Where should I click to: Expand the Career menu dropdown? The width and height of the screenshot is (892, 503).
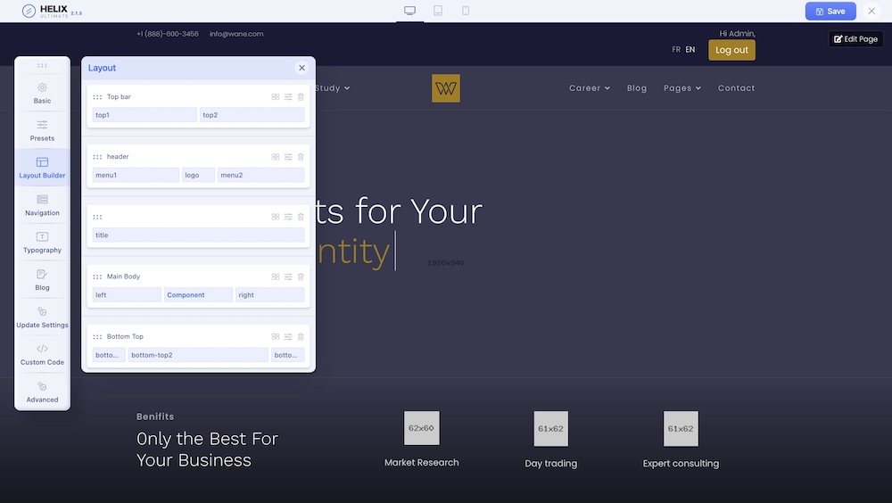point(590,88)
